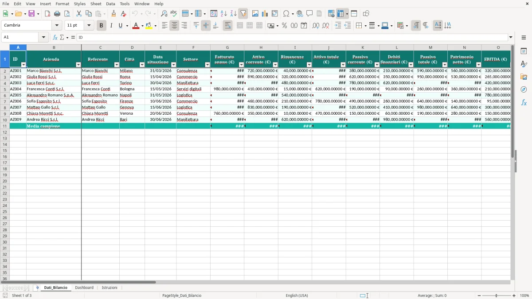Insert a hyperlink
This screenshot has width=532, height=299.
pyautogui.click(x=300, y=14)
